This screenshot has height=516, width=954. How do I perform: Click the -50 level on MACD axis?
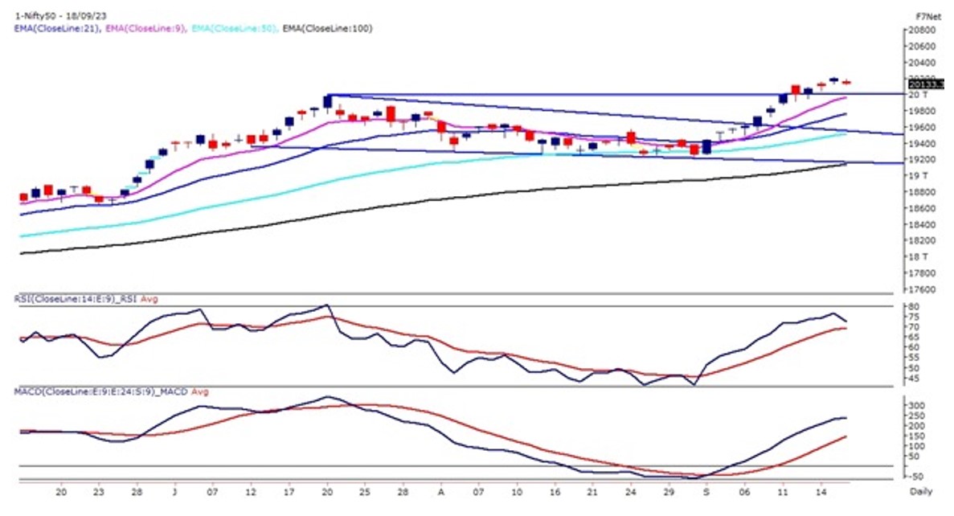click(x=916, y=477)
